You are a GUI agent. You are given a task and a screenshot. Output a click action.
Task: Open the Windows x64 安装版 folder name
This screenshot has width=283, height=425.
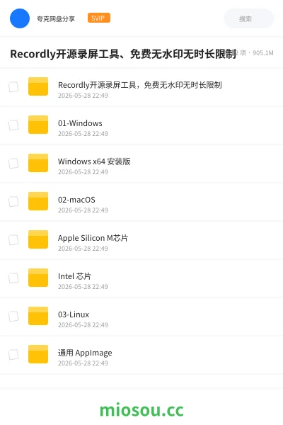tap(94, 161)
